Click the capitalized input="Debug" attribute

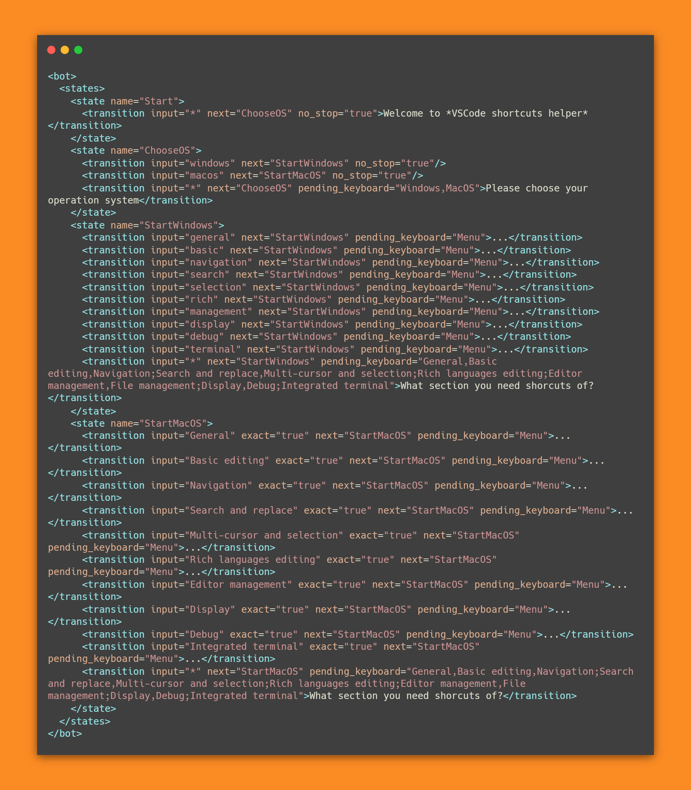pyautogui.click(x=187, y=634)
